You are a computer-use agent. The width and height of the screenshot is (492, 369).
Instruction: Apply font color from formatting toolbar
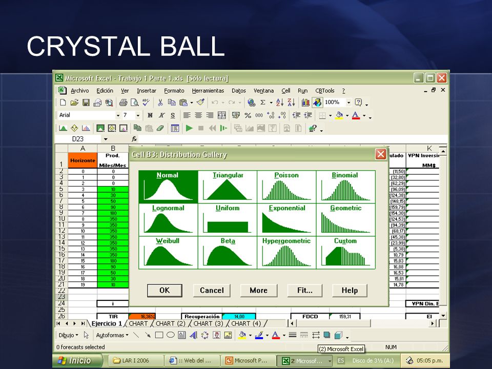point(356,115)
